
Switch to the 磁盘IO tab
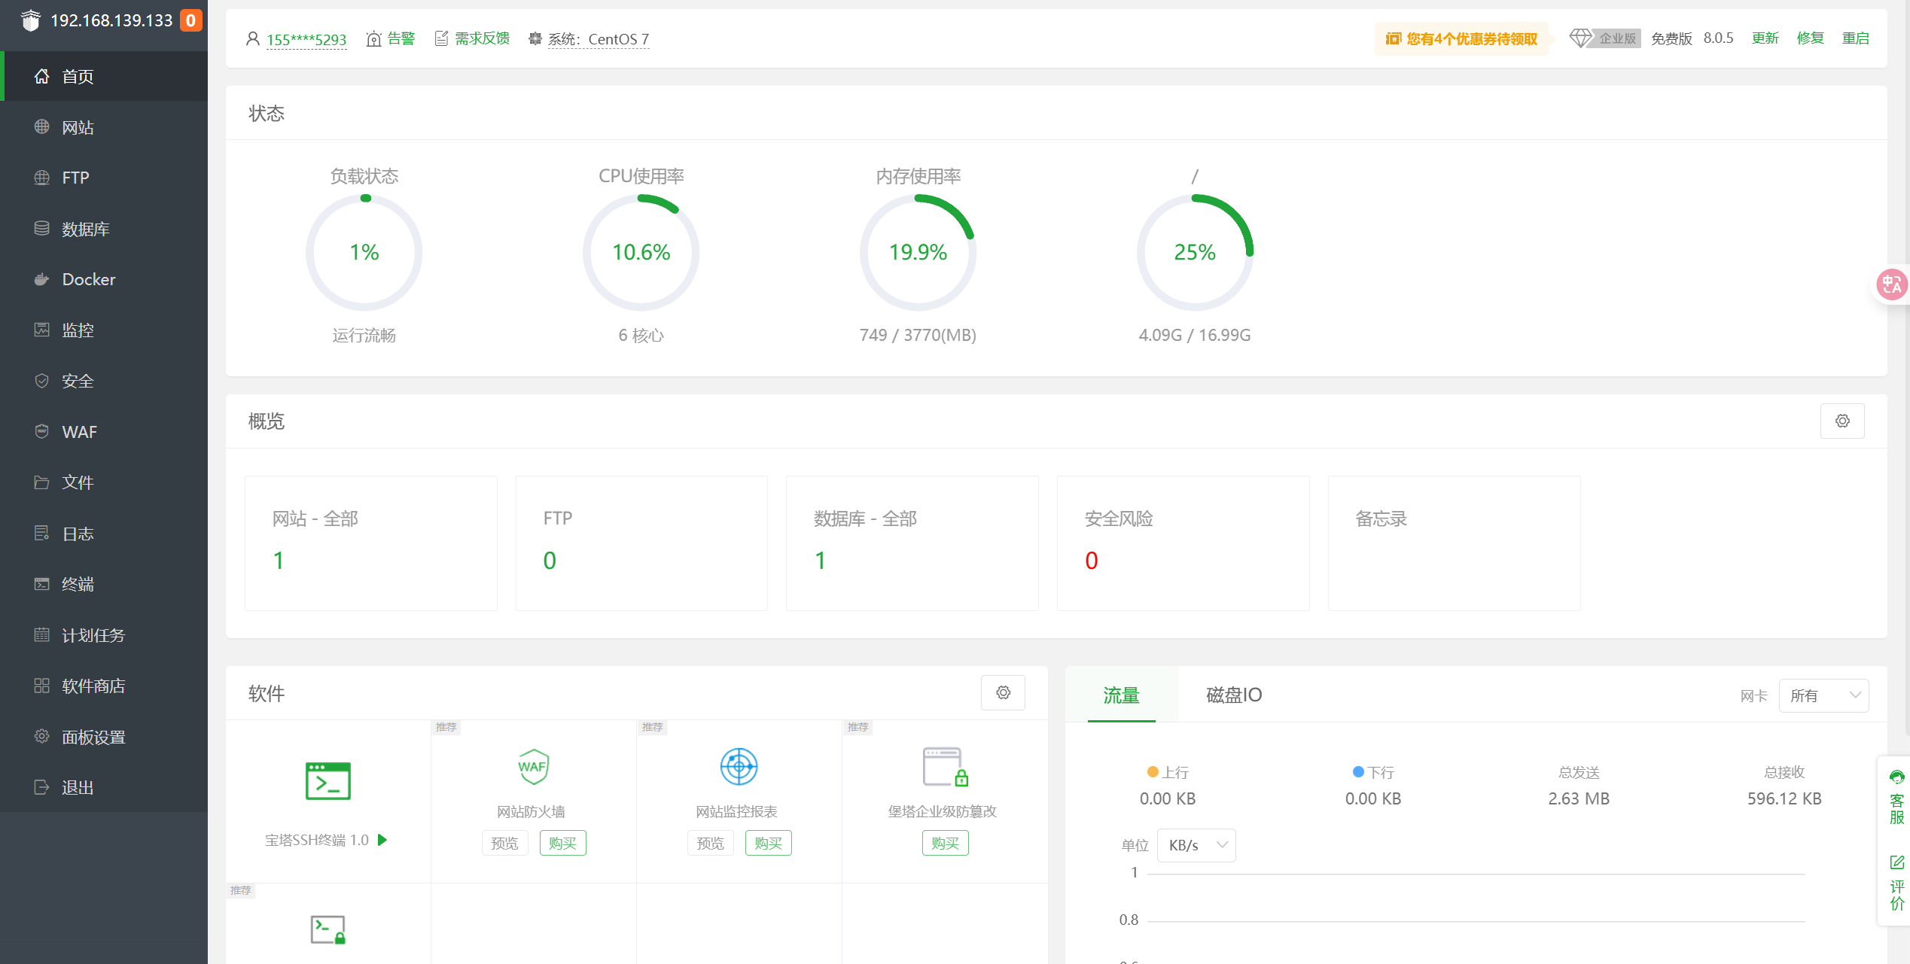1233,695
